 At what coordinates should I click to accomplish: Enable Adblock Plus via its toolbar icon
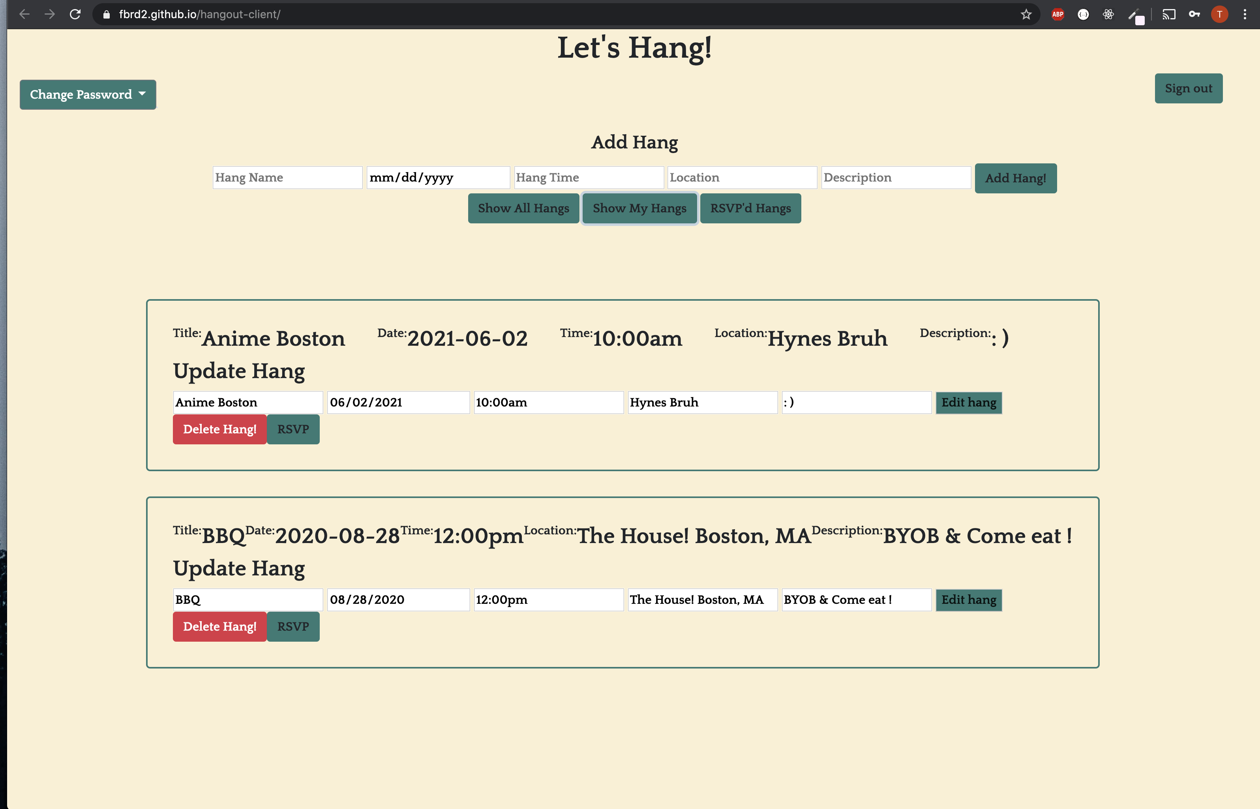pyautogui.click(x=1057, y=14)
